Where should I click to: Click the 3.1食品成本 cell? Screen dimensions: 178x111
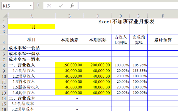[x=31, y=103]
